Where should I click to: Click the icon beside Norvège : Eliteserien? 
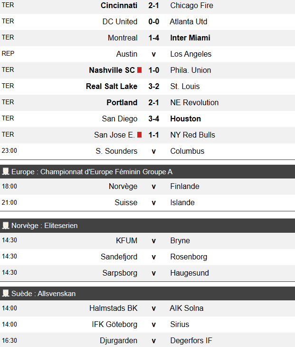pyautogui.click(x=6, y=226)
